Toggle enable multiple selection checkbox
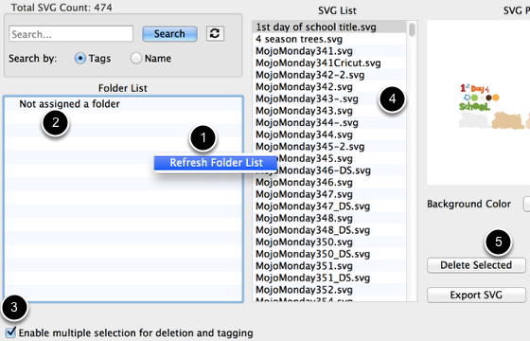Viewport: 530px width, 341px height. coord(10,332)
